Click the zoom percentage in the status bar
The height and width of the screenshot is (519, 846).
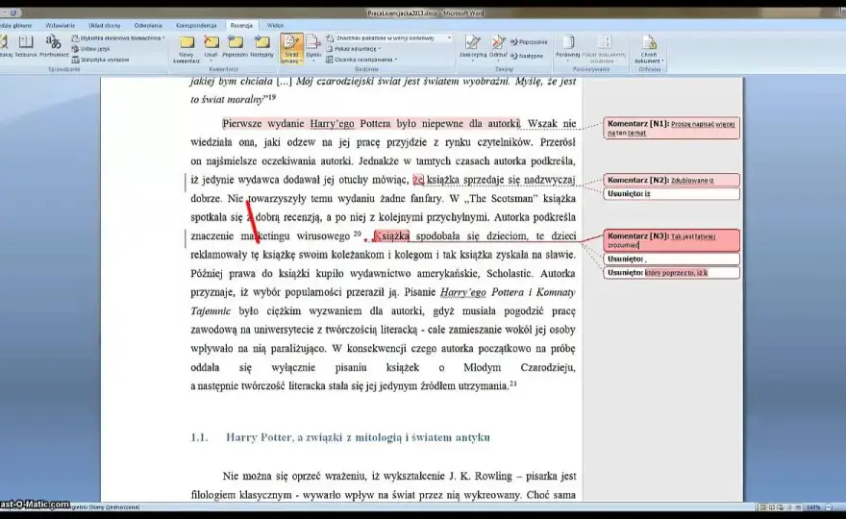[813, 507]
